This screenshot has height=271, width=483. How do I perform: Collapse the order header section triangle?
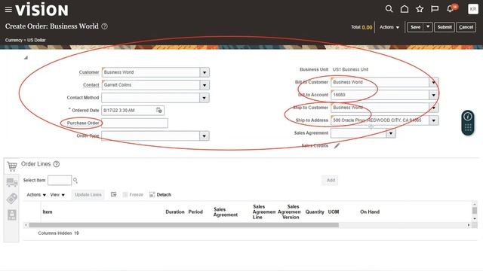[x=26, y=57]
